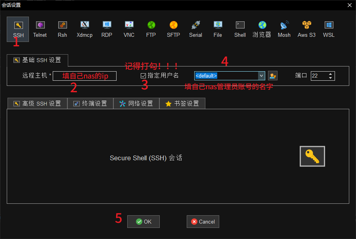Open the 书签设置 tab
This screenshot has height=239, width=356.
tap(182, 104)
